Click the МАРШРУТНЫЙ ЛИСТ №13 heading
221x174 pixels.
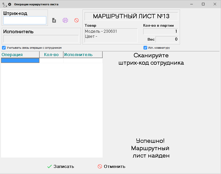click(131, 16)
